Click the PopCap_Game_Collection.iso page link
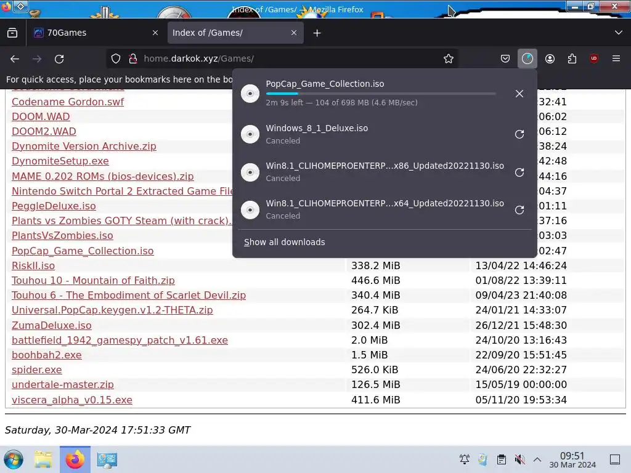Image resolution: width=631 pixels, height=473 pixels. pyautogui.click(x=83, y=251)
